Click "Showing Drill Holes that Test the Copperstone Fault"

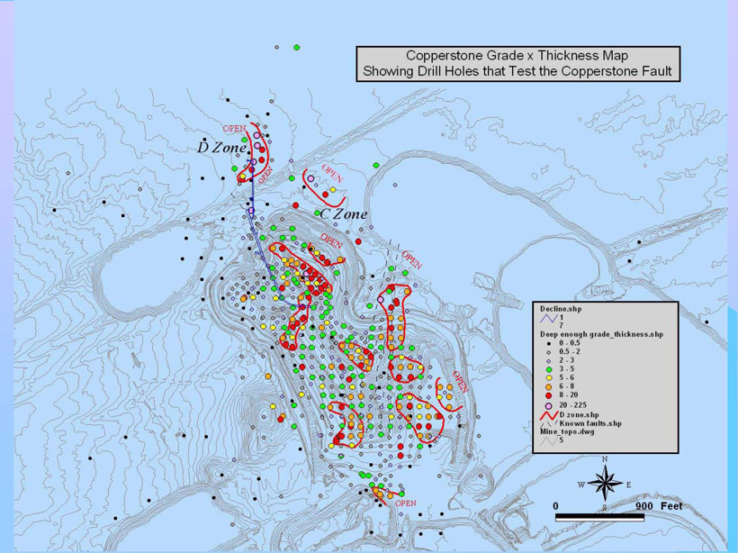pos(517,71)
